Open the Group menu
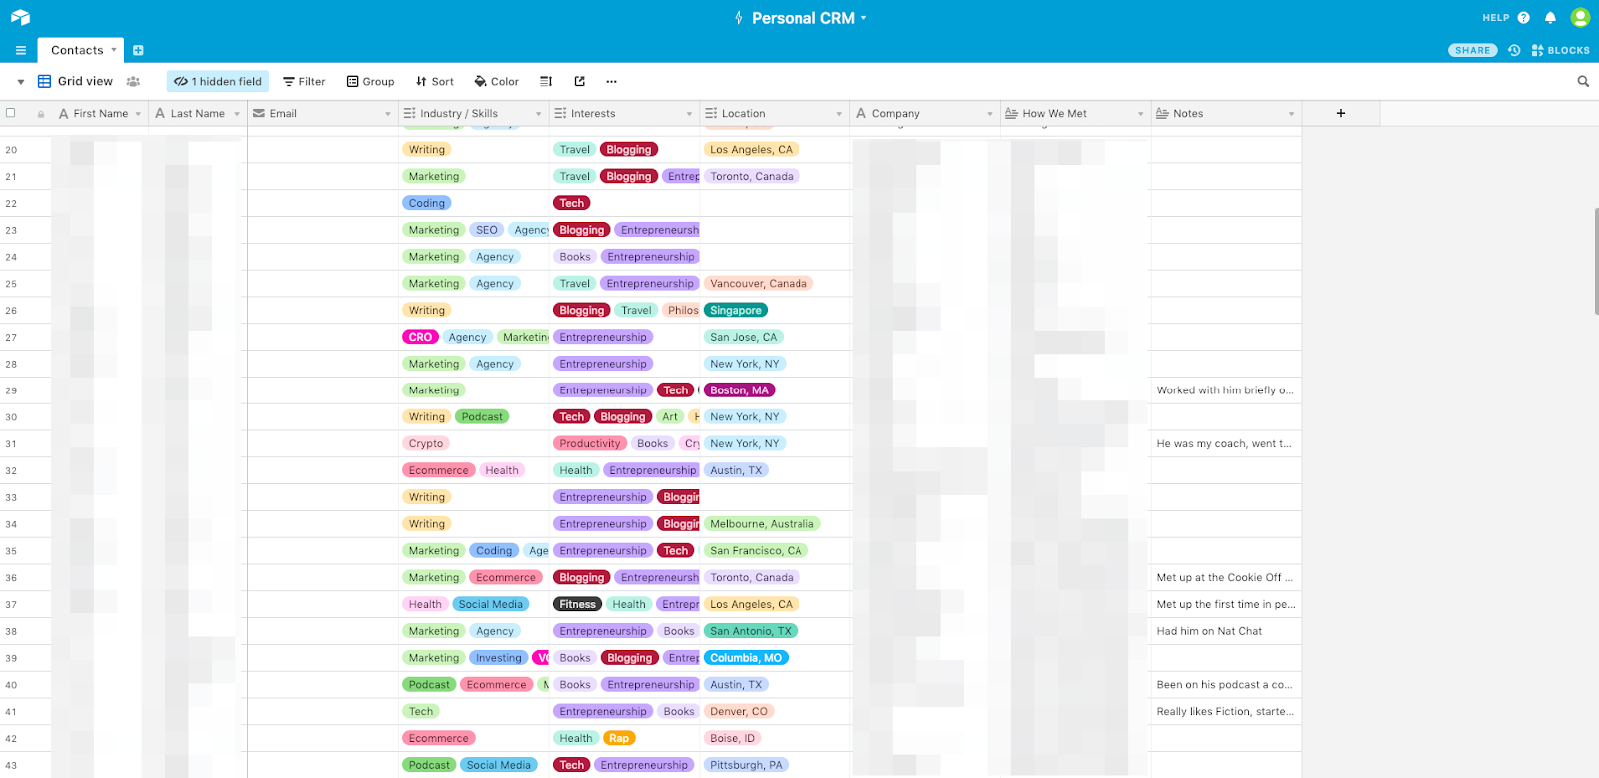 pyautogui.click(x=370, y=82)
